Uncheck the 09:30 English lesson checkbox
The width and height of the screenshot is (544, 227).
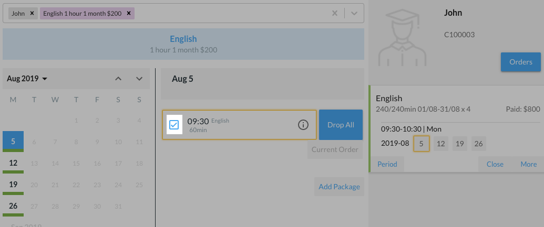click(x=174, y=125)
